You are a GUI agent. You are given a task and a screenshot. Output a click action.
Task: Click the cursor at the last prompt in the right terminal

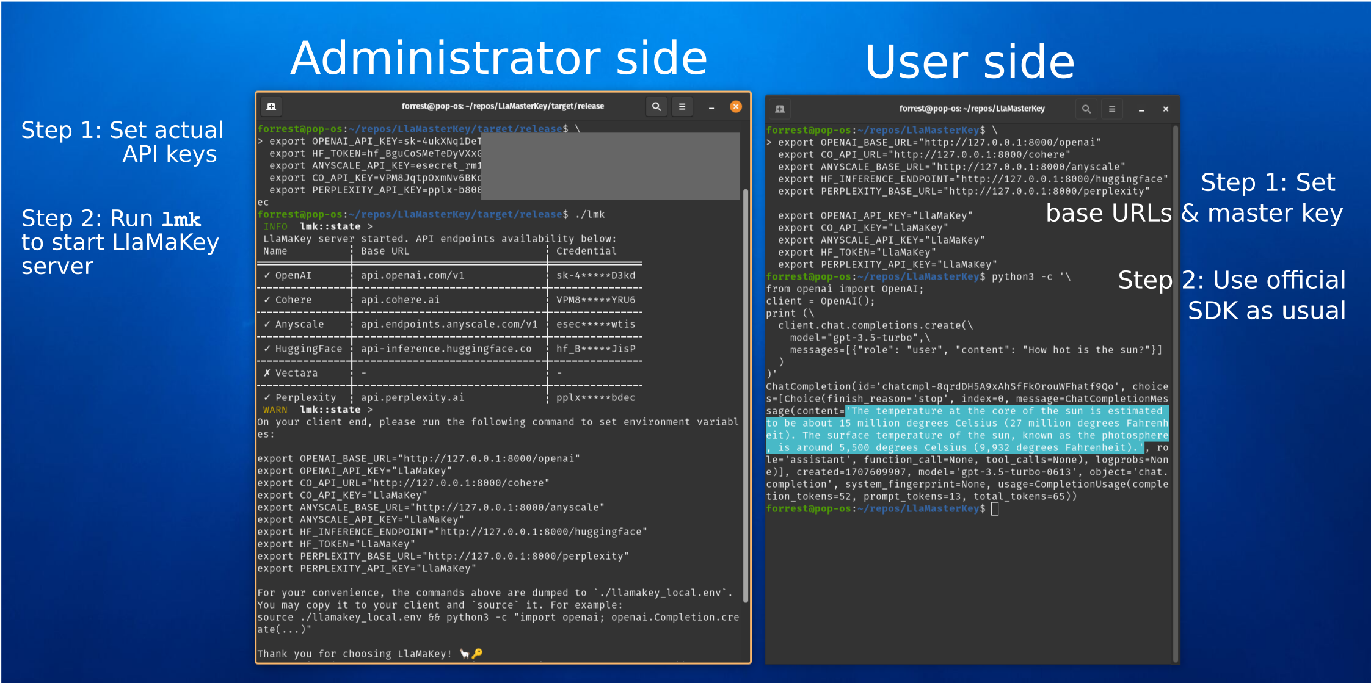pyautogui.click(x=995, y=508)
